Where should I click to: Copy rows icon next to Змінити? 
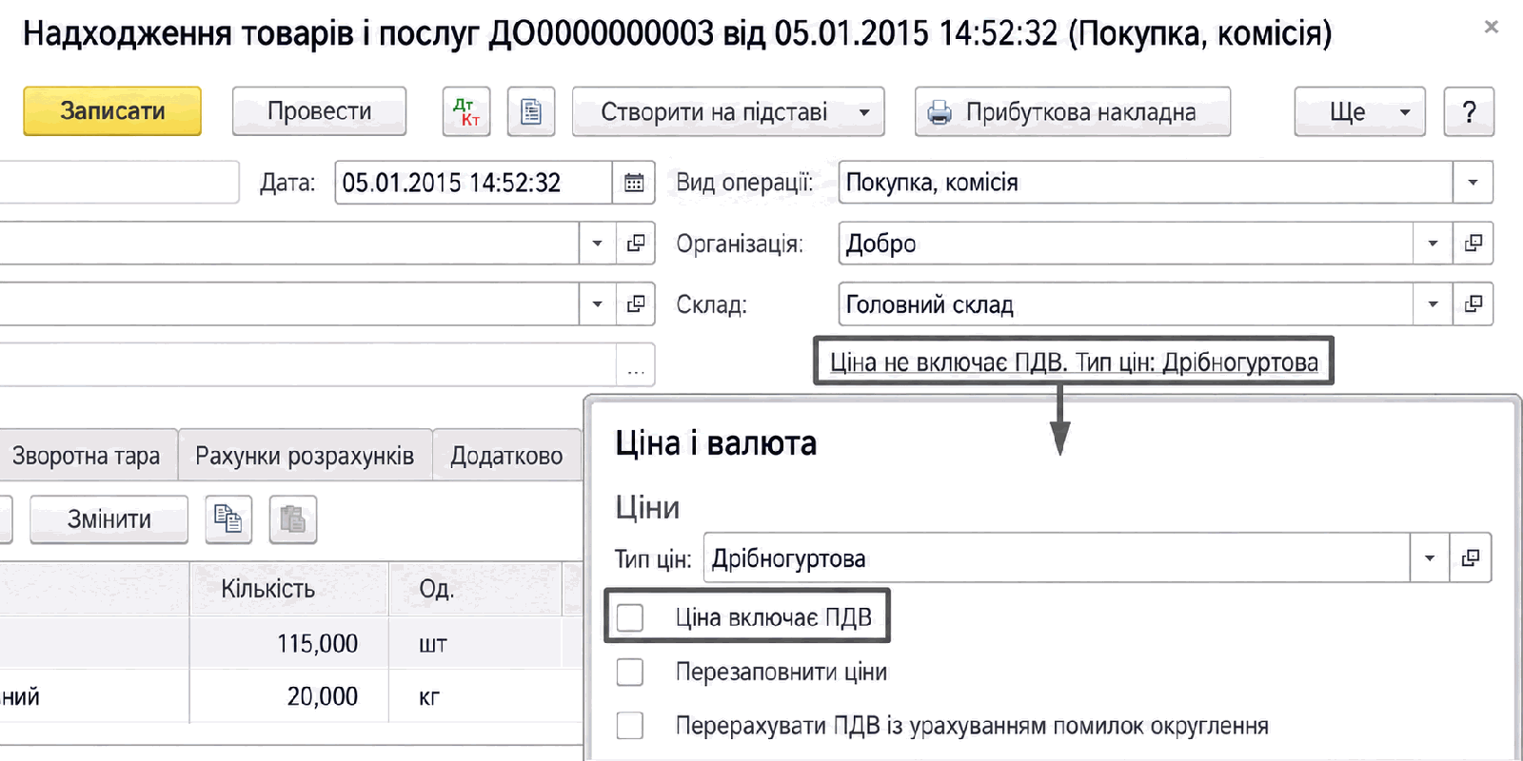228,519
